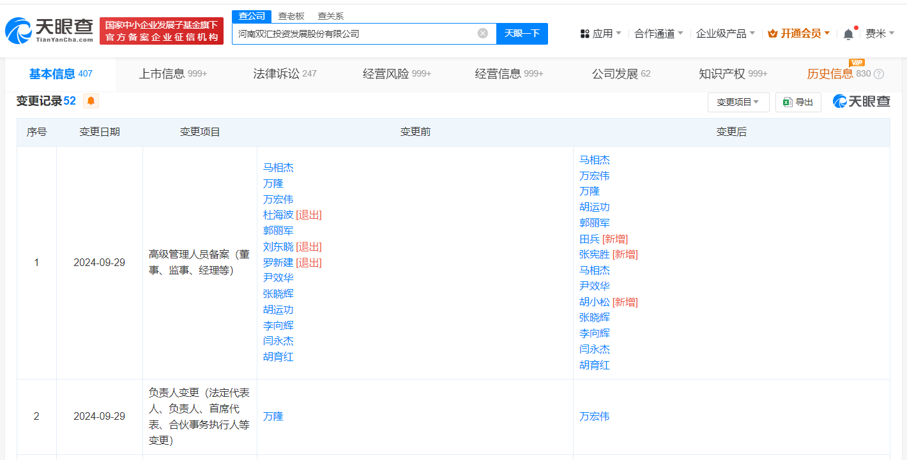Switch to the 查关系 search tab
The width and height of the screenshot is (907, 460).
(330, 16)
